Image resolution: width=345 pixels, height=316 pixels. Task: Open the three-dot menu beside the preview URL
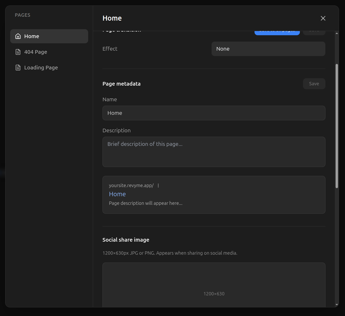tap(158, 186)
